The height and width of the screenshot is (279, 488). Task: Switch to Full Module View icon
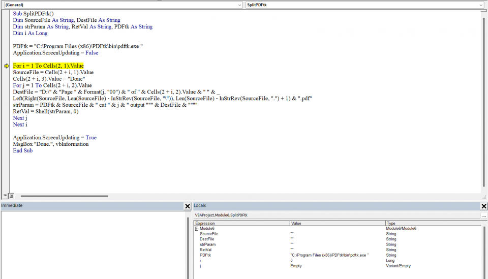point(11,196)
